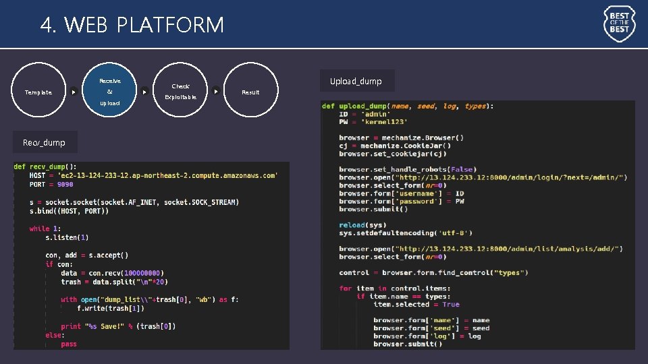Click the 'reload(sys)' line
The height and width of the screenshot is (364, 648).
pyautogui.click(x=362, y=225)
